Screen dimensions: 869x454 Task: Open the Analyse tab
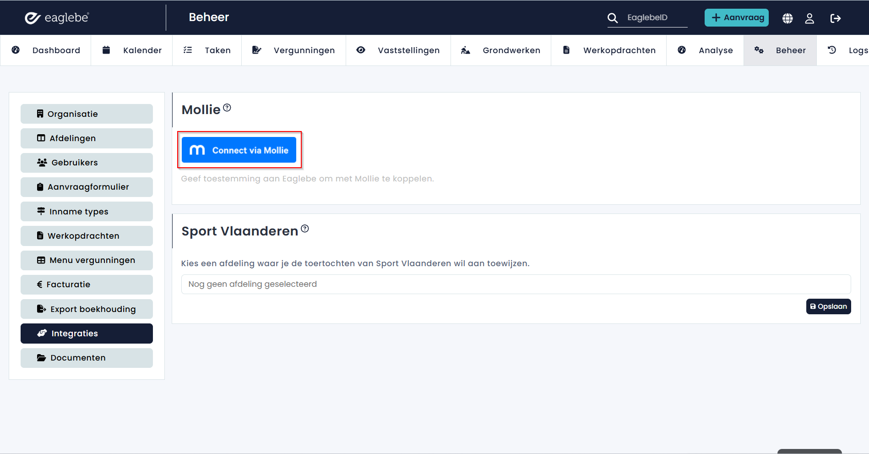705,50
